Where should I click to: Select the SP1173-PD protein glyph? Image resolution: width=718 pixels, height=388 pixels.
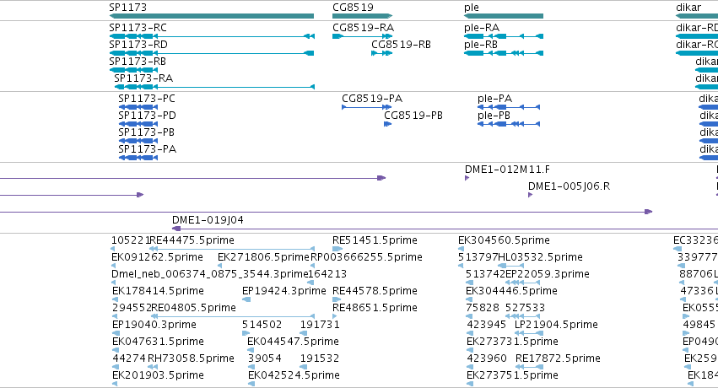click(x=138, y=124)
